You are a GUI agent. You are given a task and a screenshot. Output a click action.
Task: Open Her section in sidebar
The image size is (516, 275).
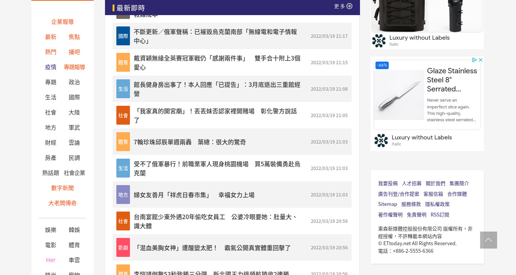click(51, 260)
